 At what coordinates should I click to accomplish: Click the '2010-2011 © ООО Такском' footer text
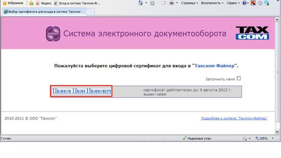(x=31, y=118)
